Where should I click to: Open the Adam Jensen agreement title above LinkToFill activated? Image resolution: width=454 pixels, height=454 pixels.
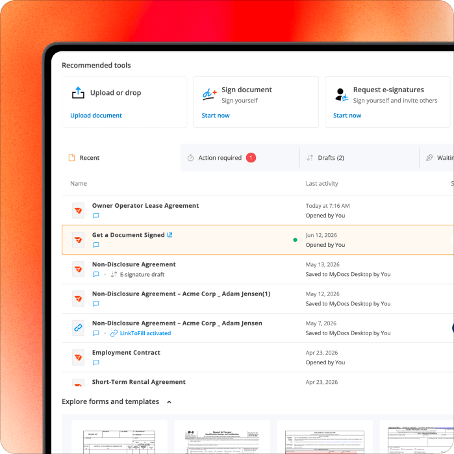[x=177, y=323]
